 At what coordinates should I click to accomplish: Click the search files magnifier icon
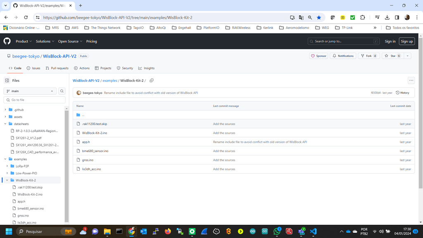62,91
